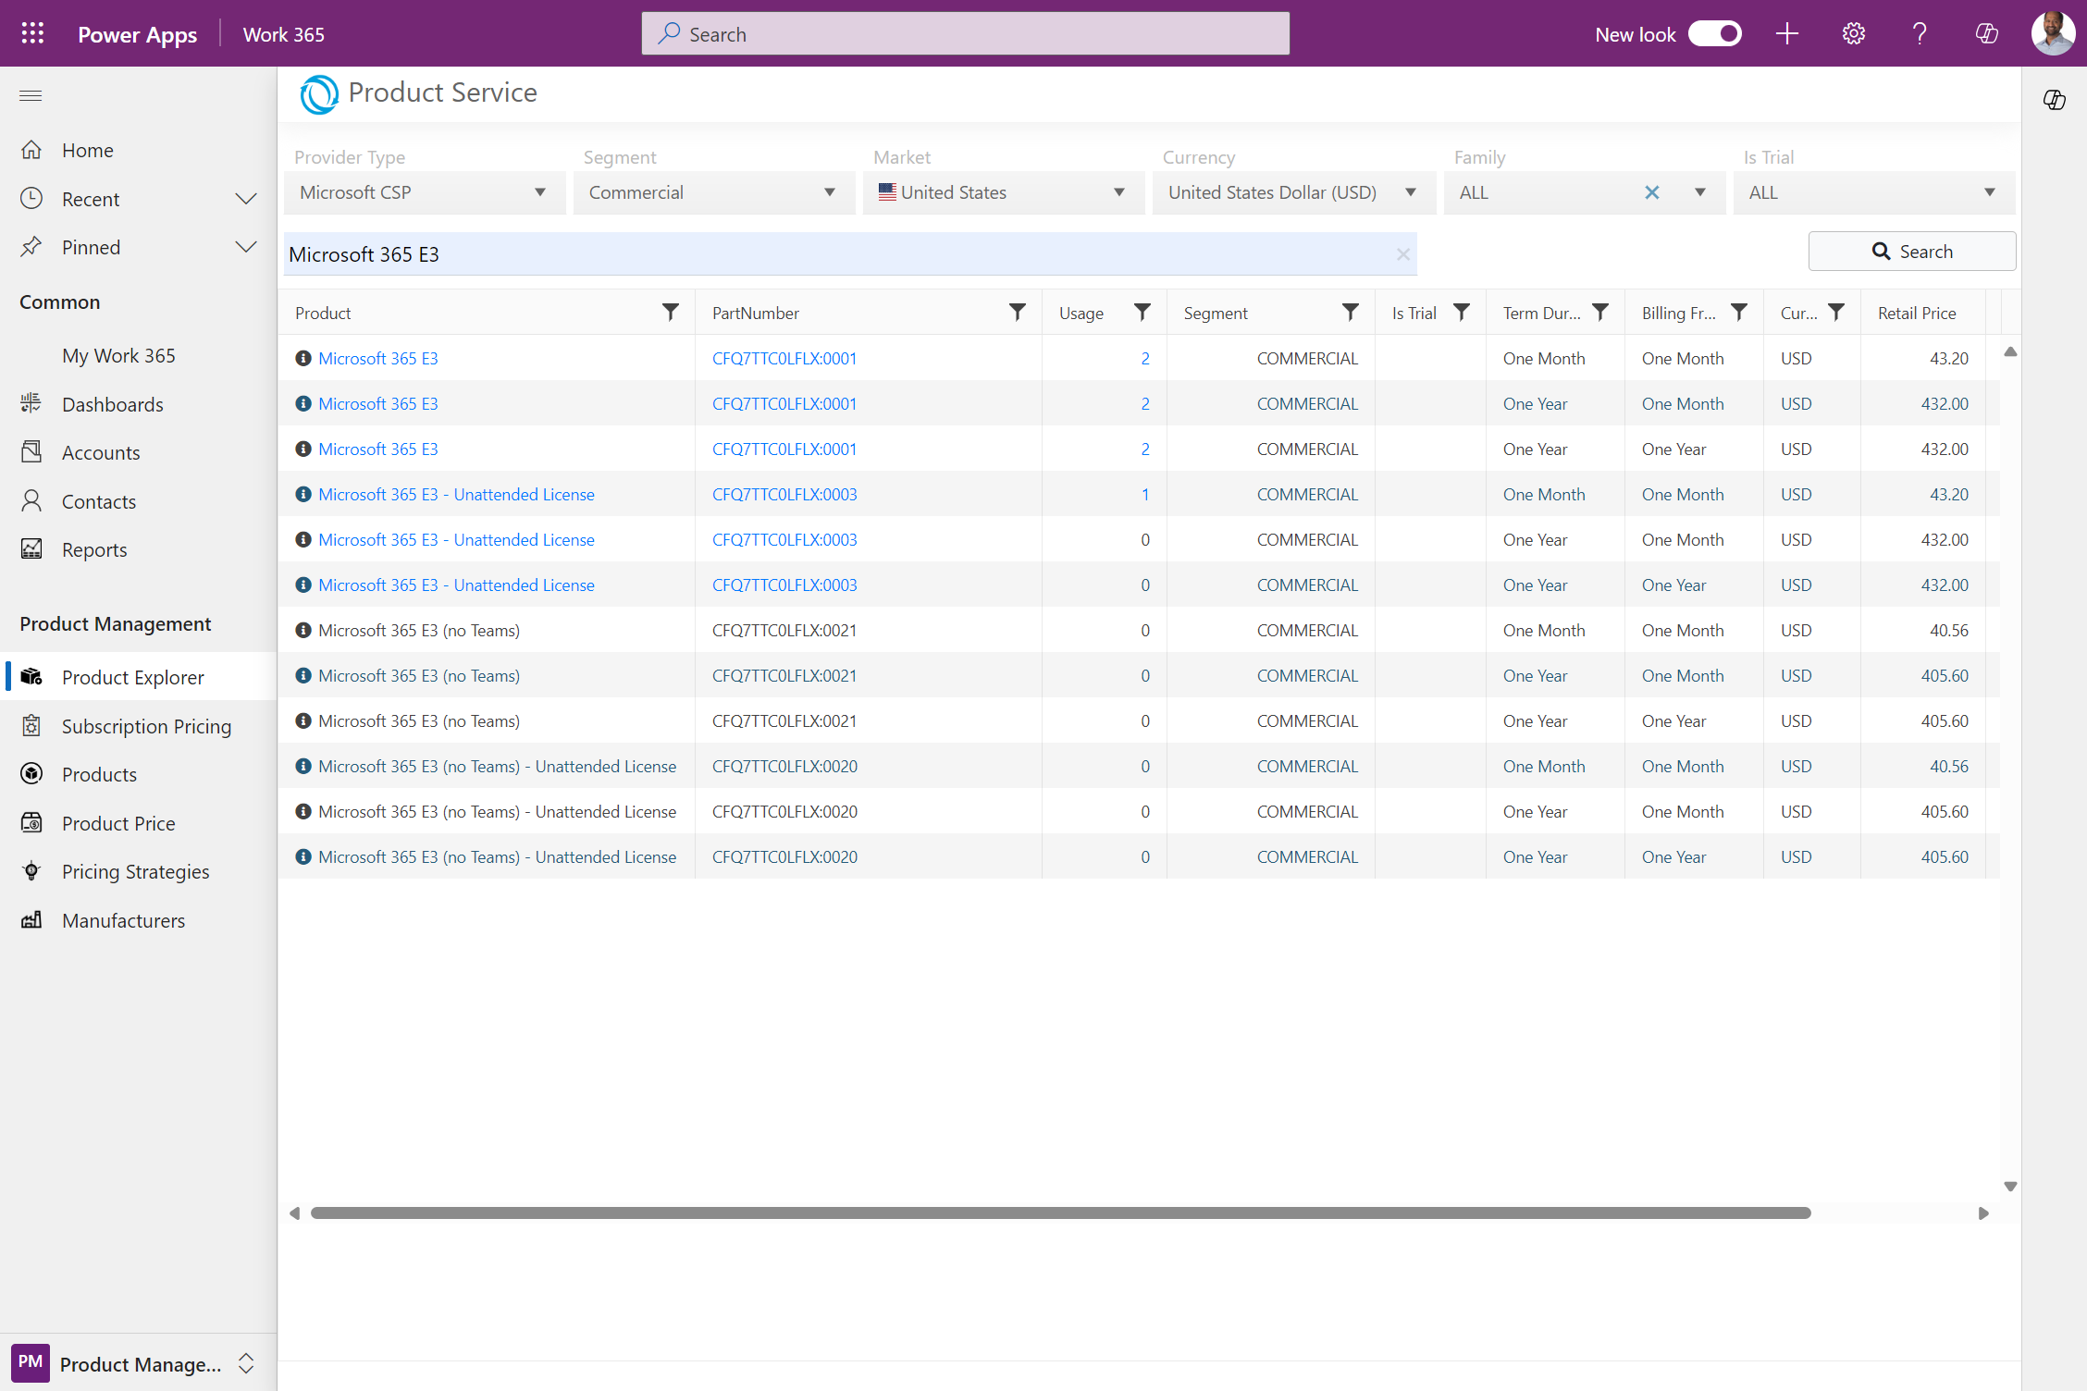Open the Settings gear icon

(1853, 34)
